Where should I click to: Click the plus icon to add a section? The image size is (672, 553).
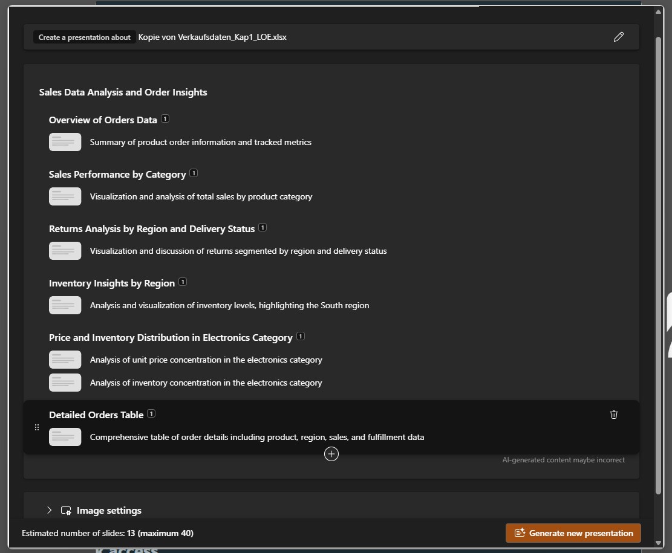point(331,454)
